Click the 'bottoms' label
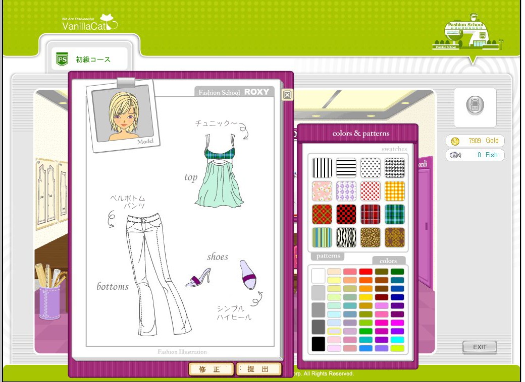The height and width of the screenshot is (382, 525). 113,286
